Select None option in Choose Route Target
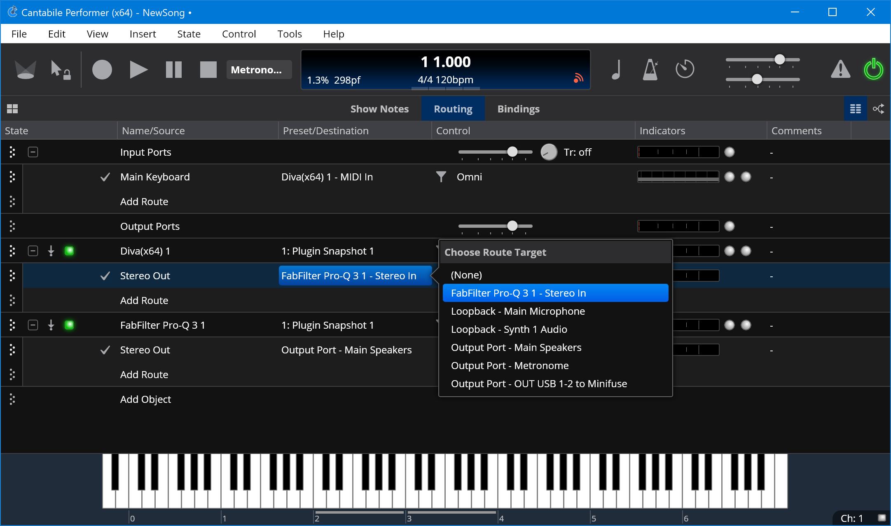 click(466, 274)
